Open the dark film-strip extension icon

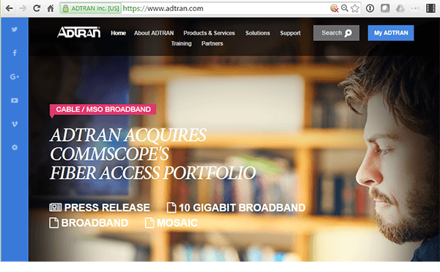coord(430,8)
